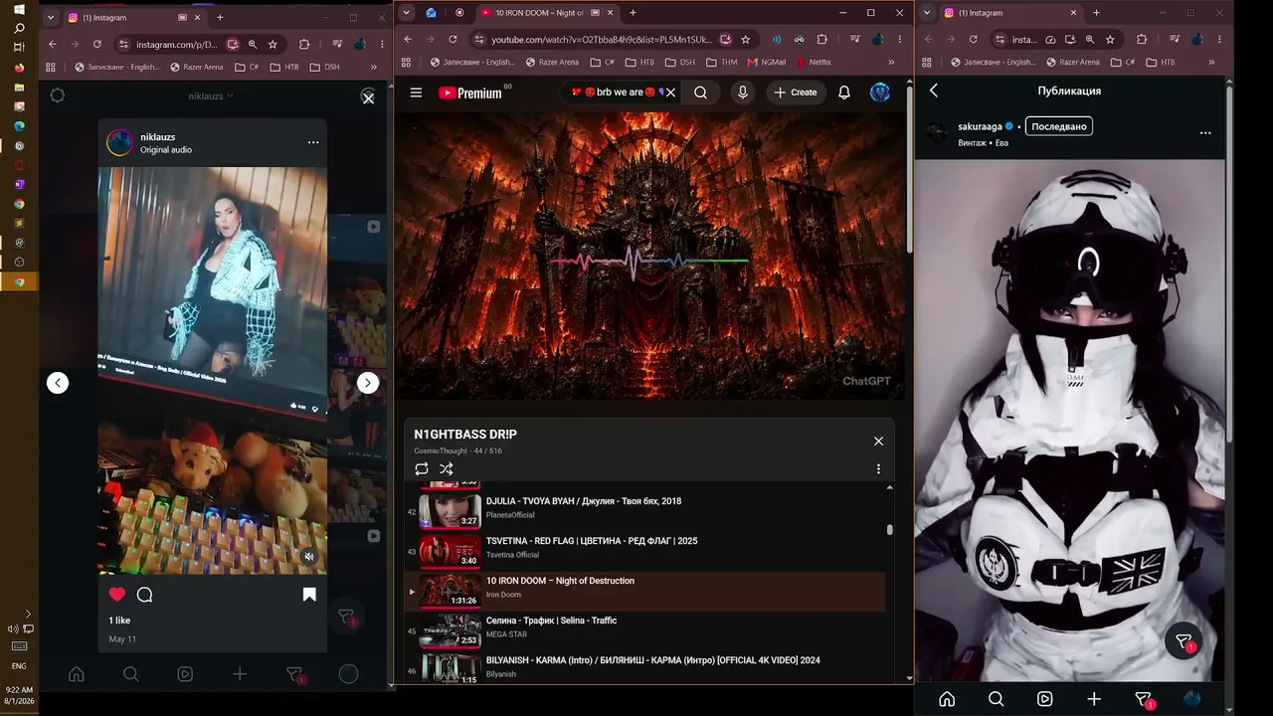Open the THM bookmark folder in YouTube window
The width and height of the screenshot is (1273, 716).
click(722, 62)
